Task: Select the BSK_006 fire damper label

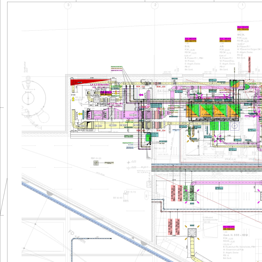Action: 161,87
